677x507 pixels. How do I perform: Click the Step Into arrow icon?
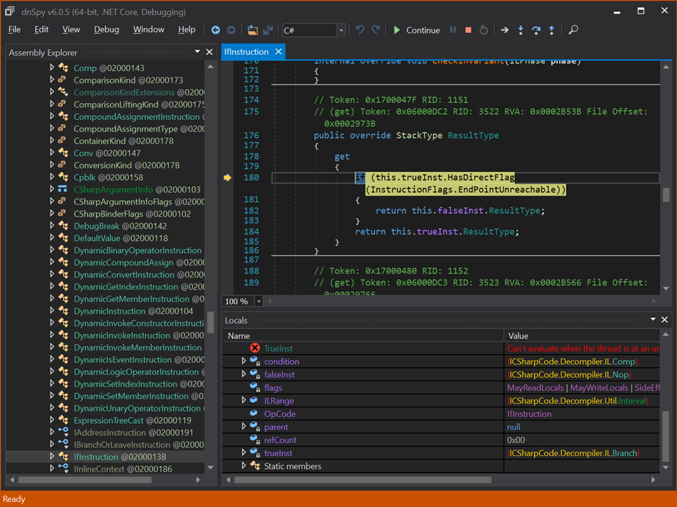point(520,30)
